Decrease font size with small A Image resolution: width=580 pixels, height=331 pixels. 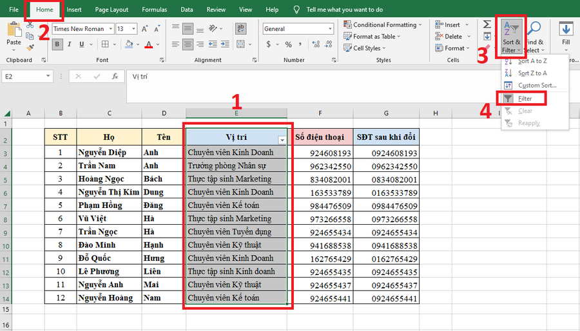[157, 29]
